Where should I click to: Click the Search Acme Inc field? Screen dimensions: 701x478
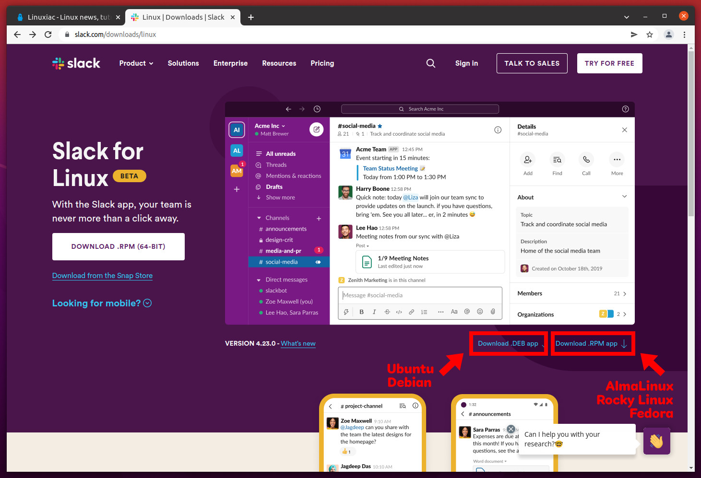420,109
